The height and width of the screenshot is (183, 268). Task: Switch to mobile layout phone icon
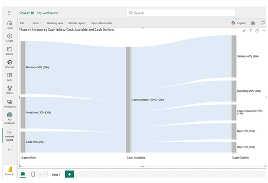click(33, 174)
